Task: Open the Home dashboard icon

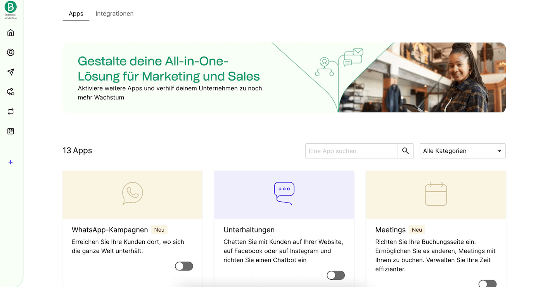Action: click(x=10, y=33)
